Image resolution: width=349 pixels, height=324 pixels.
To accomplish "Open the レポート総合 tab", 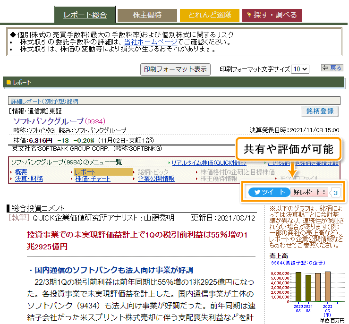I will coord(85,15).
